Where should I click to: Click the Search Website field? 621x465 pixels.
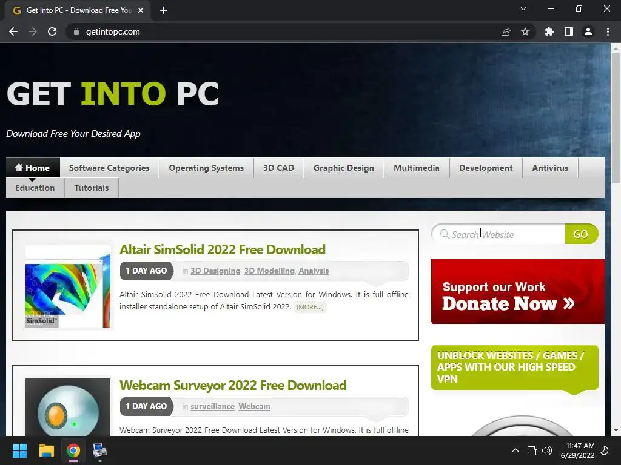click(498, 234)
